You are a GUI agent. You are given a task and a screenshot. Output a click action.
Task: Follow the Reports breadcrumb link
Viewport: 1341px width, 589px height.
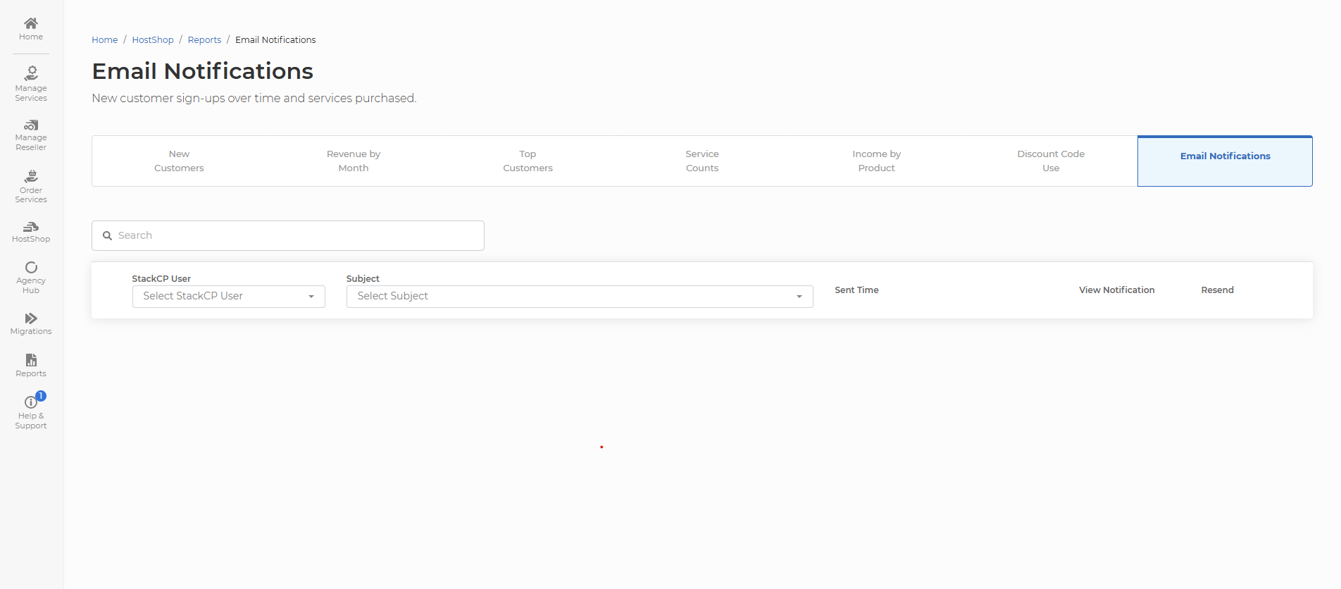204,40
